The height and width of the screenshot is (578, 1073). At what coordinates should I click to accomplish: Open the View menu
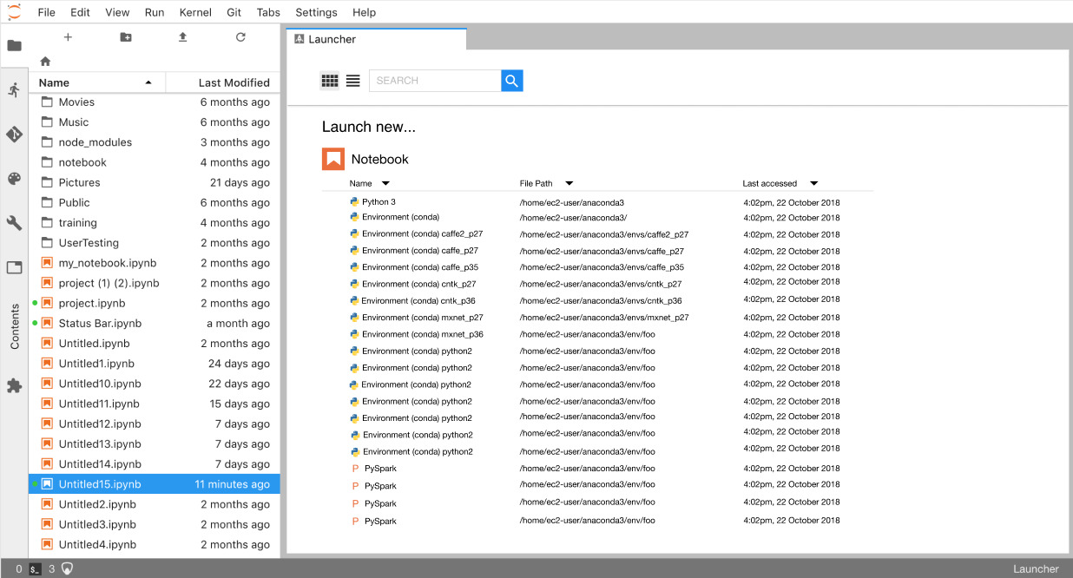(x=117, y=12)
